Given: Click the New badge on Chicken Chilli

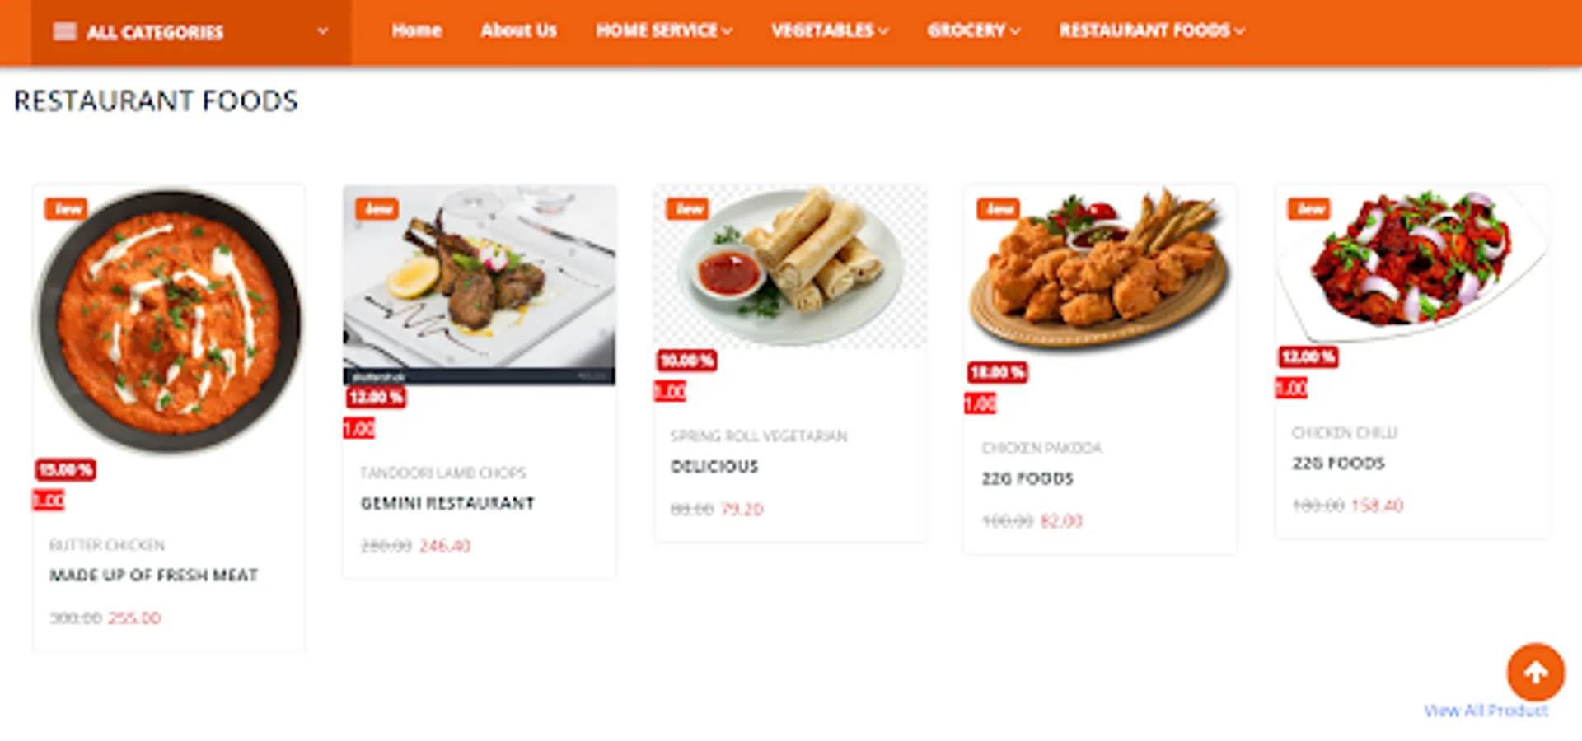Looking at the screenshot, I should pos(1308,208).
